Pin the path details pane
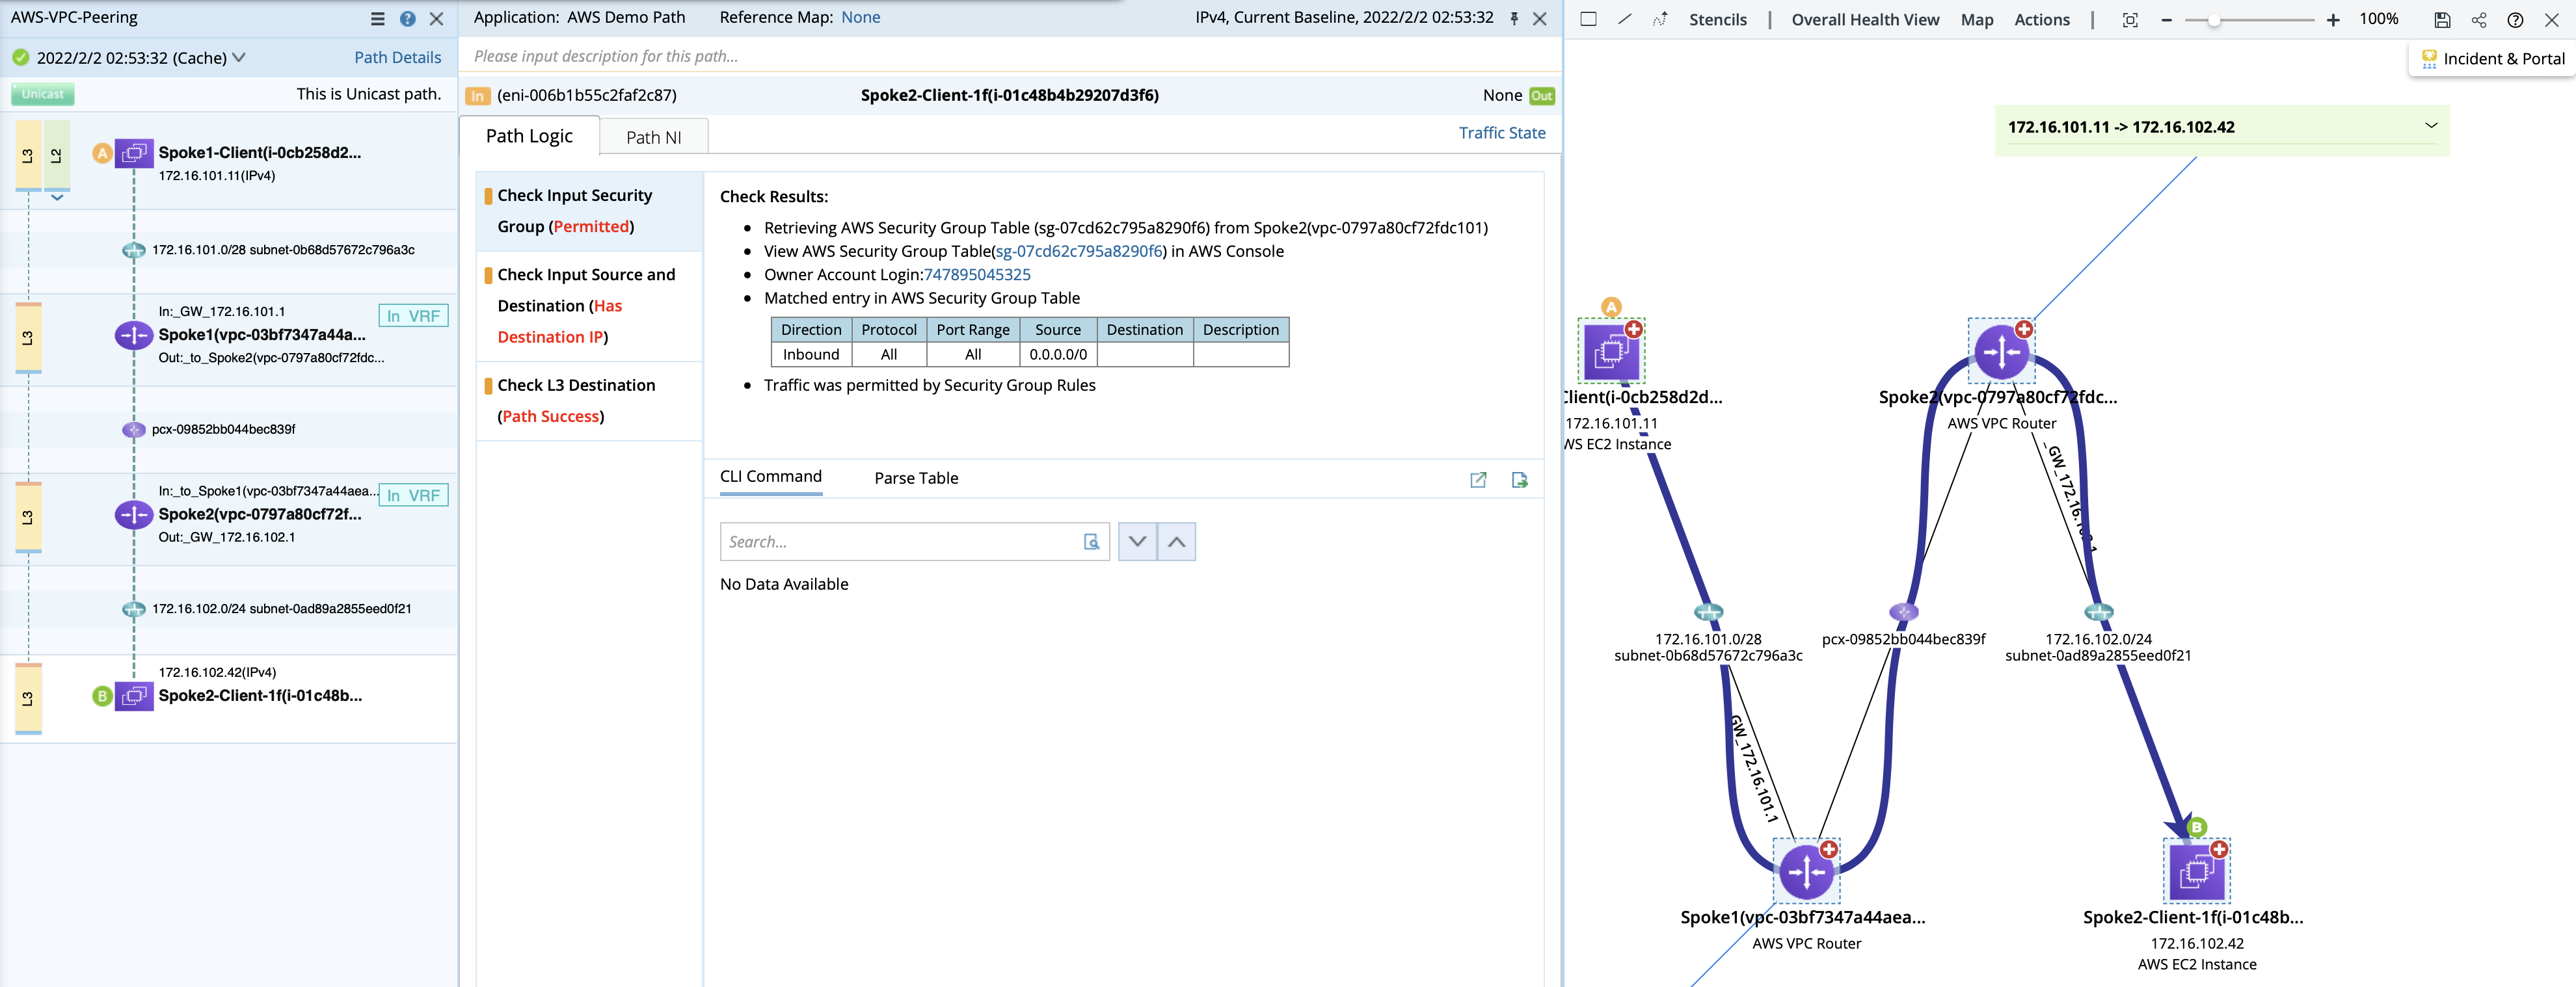This screenshot has height=987, width=2576. [x=1514, y=19]
